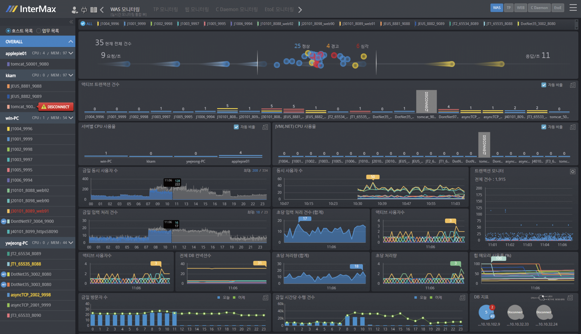Open the EtoE 모니터링 tab
The width and height of the screenshot is (581, 334).
(x=279, y=9)
